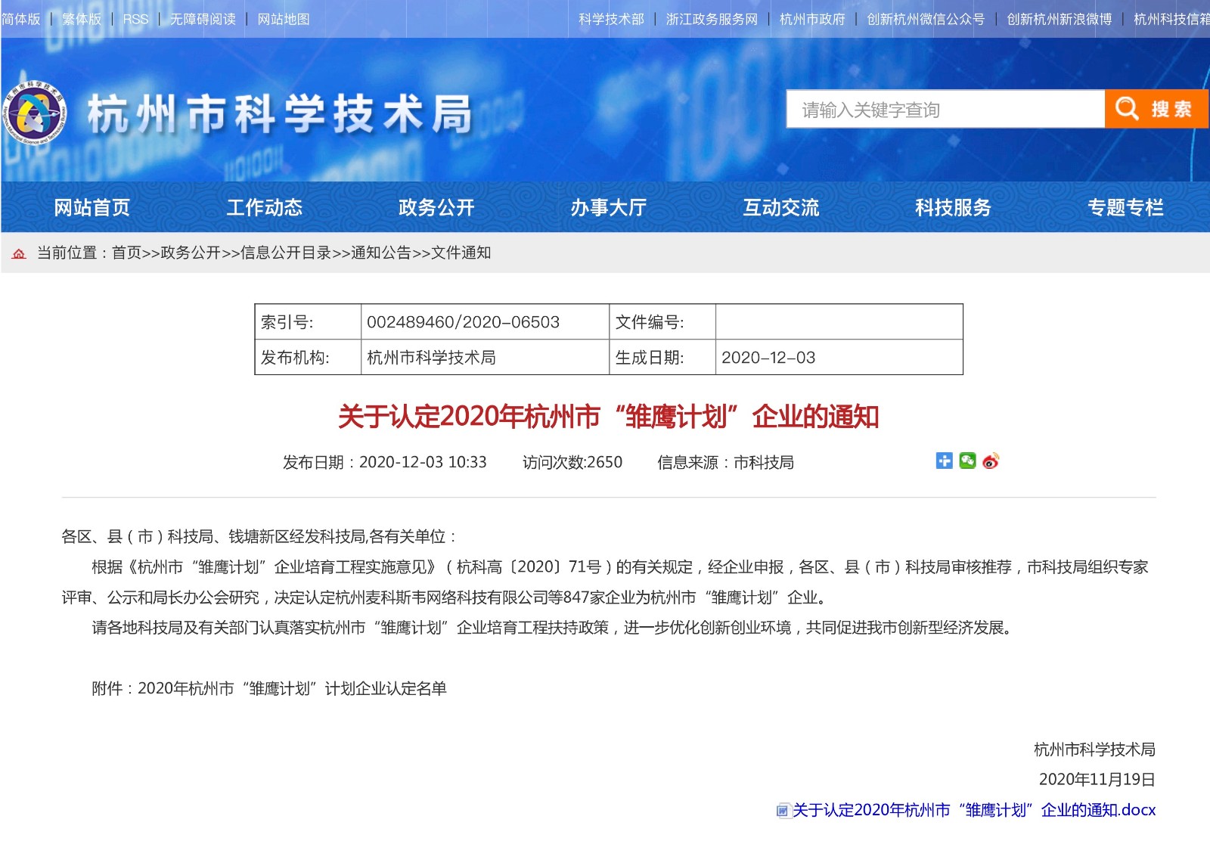The height and width of the screenshot is (844, 1210).
Task: Open the 专题专栏 menu
Action: pyautogui.click(x=1125, y=207)
